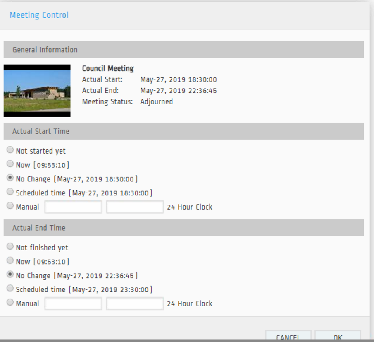This screenshot has height=342, width=374.
Task: Click the 'Council Meeting' heading text
Action: tap(108, 68)
